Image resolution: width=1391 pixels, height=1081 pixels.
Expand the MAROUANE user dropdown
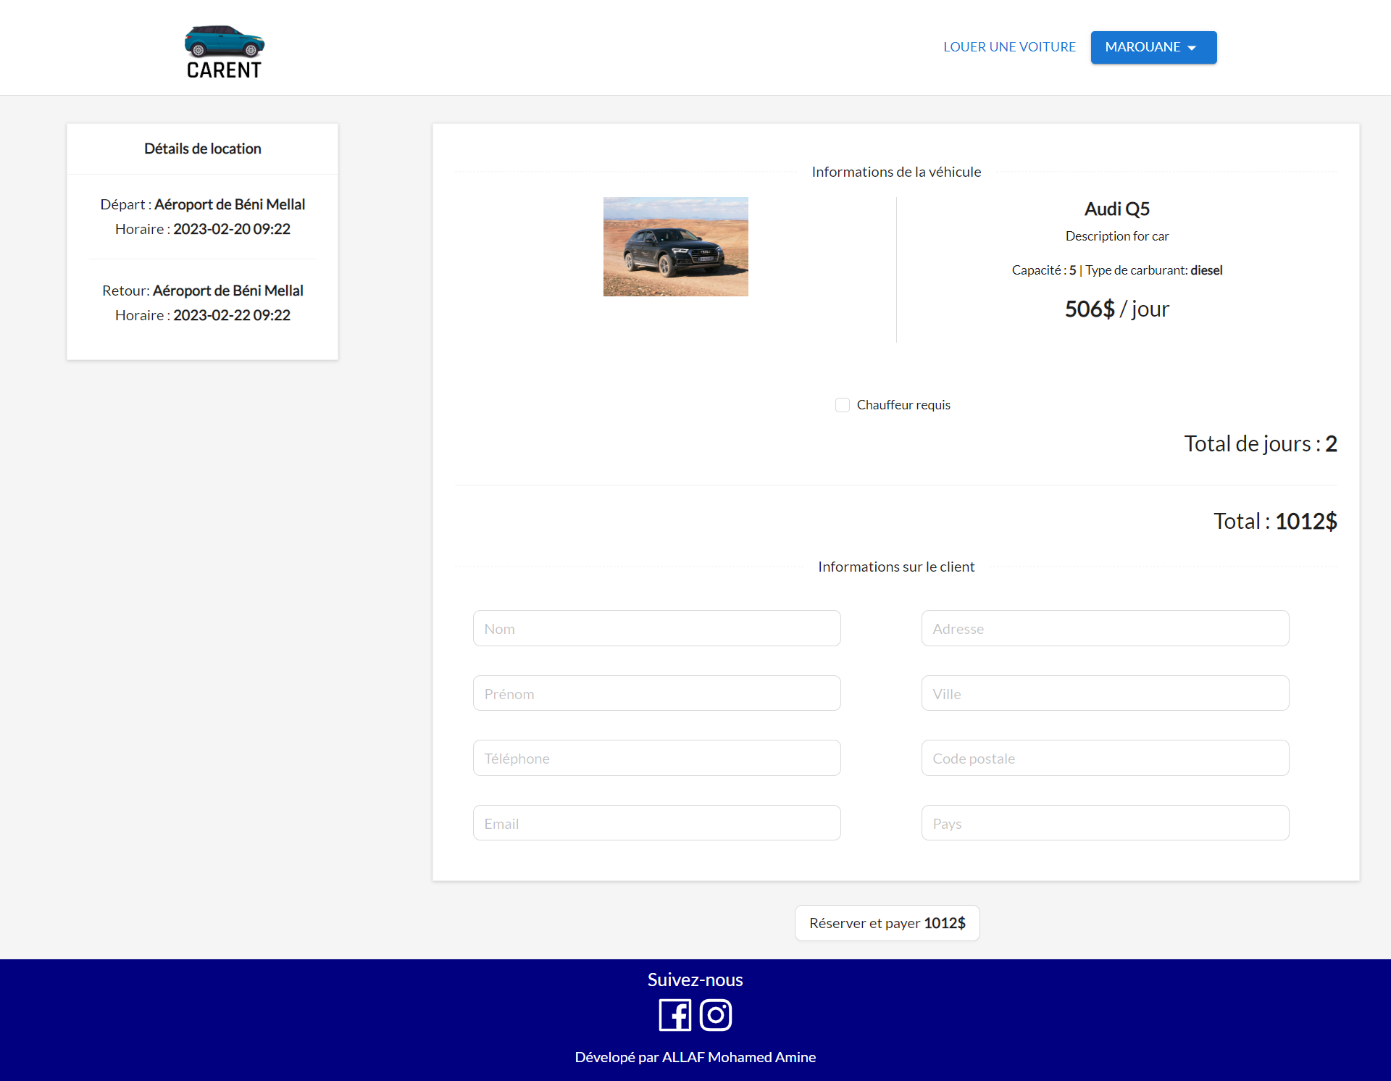coord(1153,47)
